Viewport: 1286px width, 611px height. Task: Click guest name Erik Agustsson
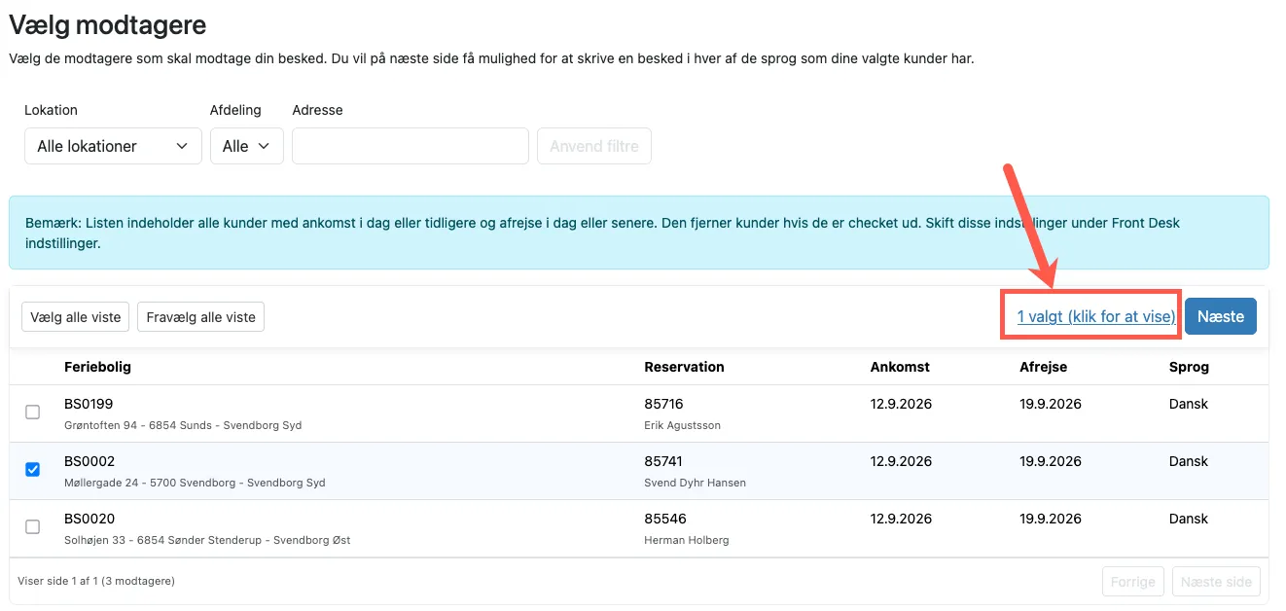(x=682, y=425)
